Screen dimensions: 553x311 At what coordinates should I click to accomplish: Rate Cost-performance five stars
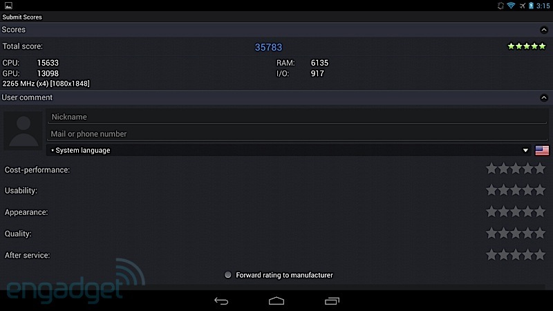(540, 169)
